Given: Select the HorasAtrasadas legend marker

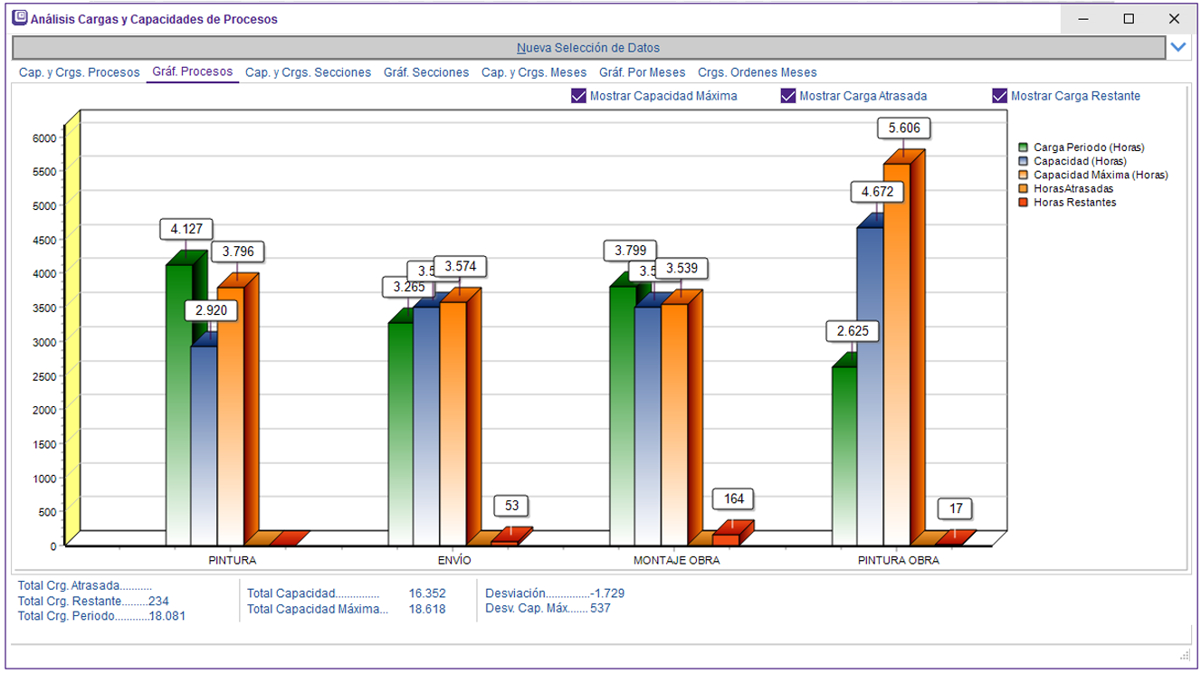Looking at the screenshot, I should click(x=1024, y=188).
